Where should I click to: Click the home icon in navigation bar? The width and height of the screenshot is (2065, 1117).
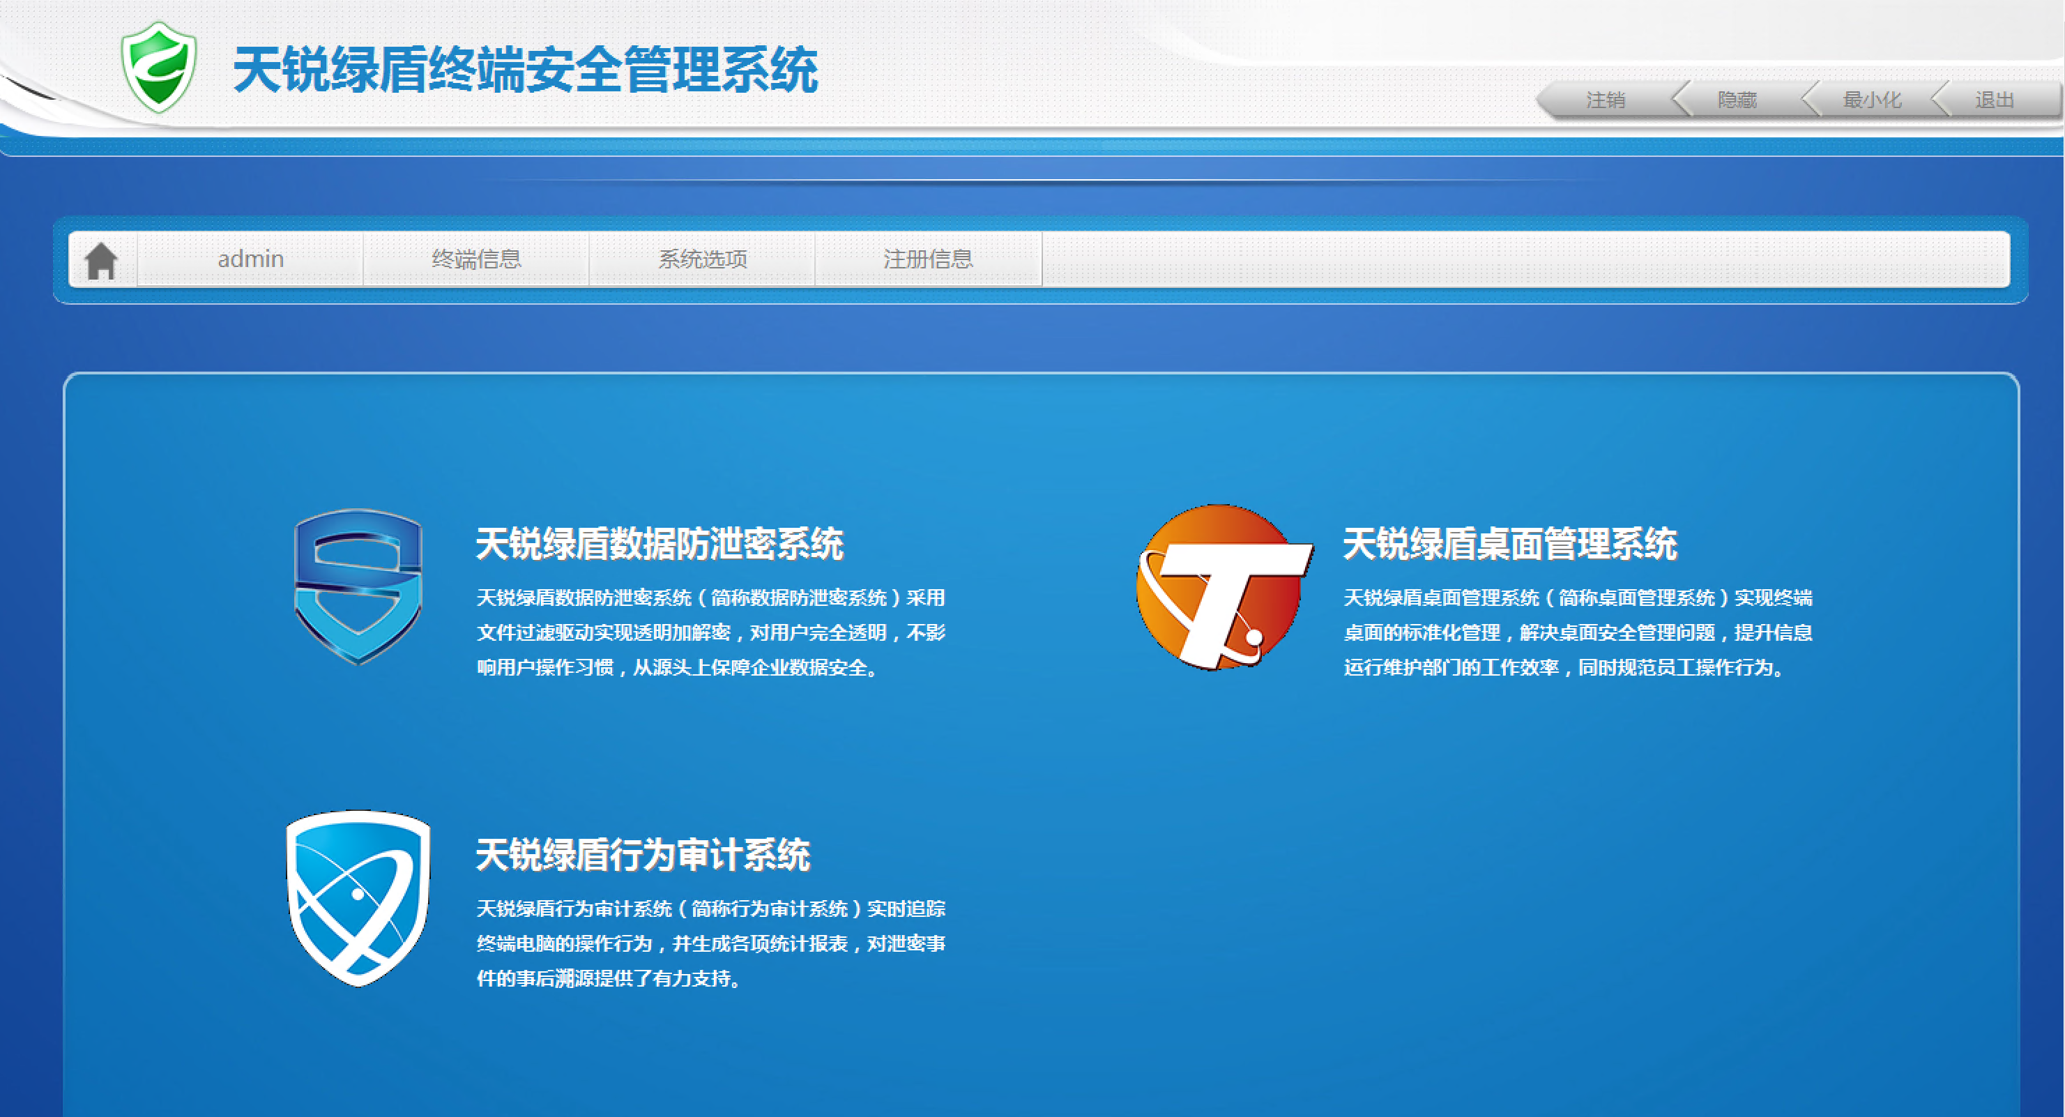click(102, 260)
